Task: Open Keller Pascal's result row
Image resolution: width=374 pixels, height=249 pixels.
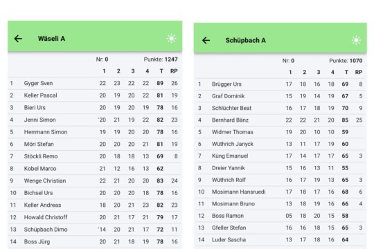Action: [95, 95]
